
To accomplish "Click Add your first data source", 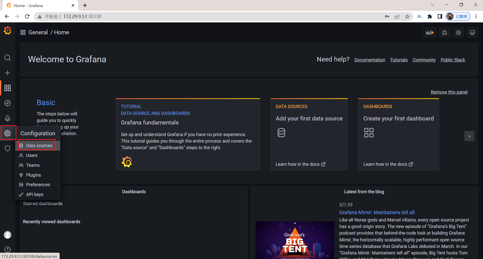I will tap(309, 118).
